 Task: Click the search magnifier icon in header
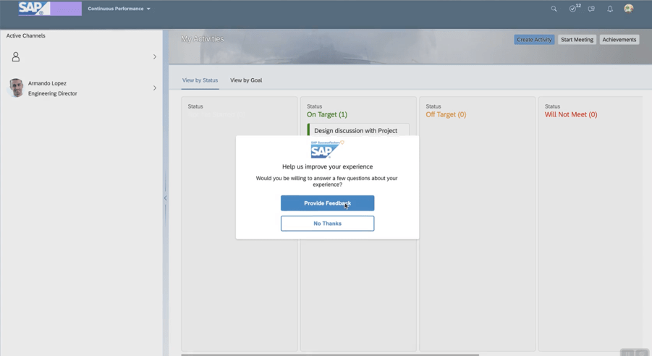click(x=554, y=9)
